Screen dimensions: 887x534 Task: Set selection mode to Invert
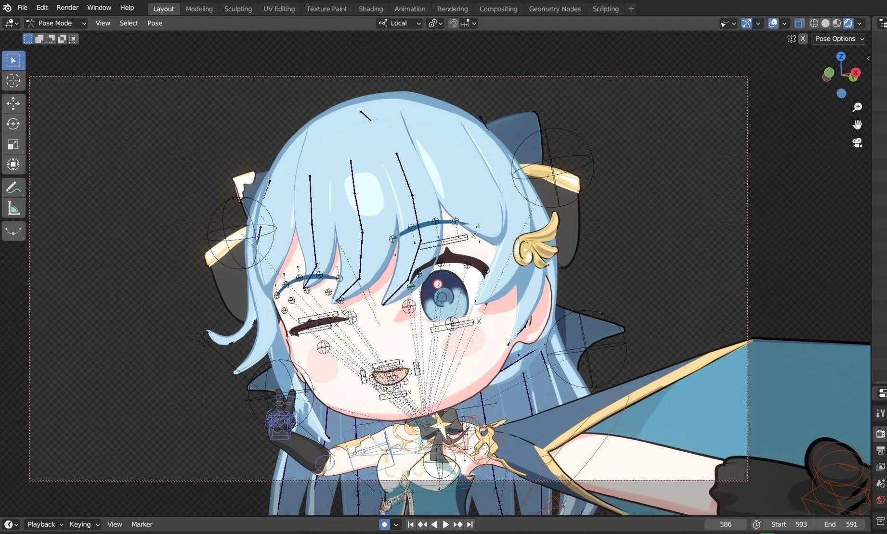point(62,38)
